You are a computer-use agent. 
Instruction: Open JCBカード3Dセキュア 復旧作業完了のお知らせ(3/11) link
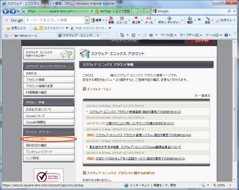pyautogui.click(x=140, y=159)
